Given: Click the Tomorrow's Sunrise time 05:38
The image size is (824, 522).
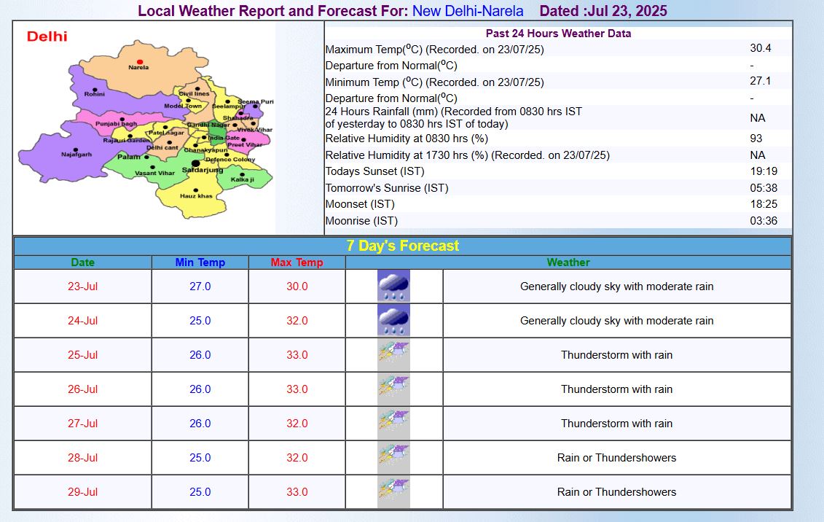Looking at the screenshot, I should click(764, 188).
